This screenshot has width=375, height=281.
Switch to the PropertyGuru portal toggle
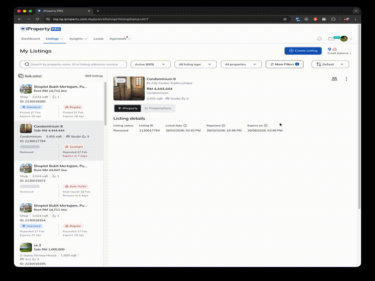click(x=158, y=108)
